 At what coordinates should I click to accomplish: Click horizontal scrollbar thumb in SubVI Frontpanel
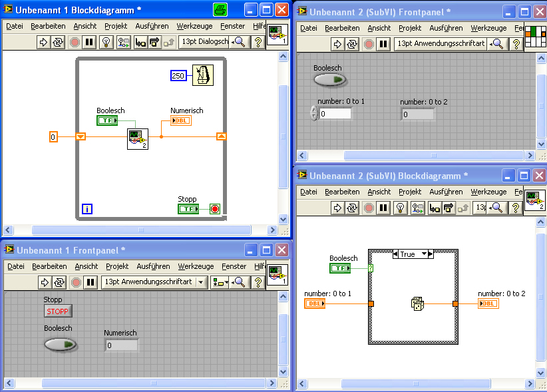click(434, 156)
